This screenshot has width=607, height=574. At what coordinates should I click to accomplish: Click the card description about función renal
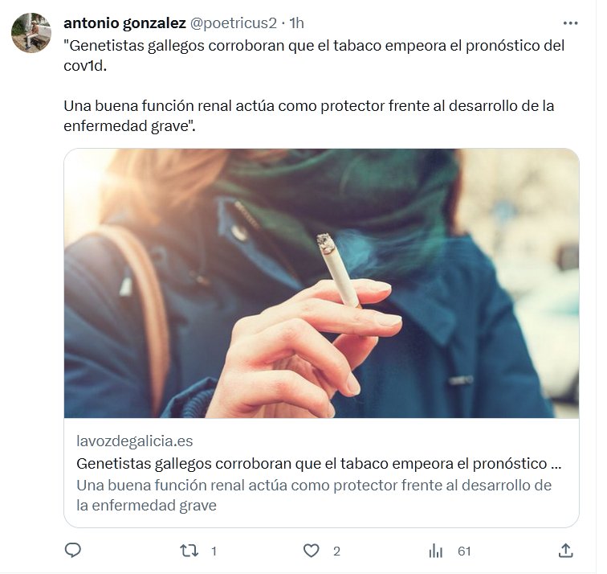[314, 495]
